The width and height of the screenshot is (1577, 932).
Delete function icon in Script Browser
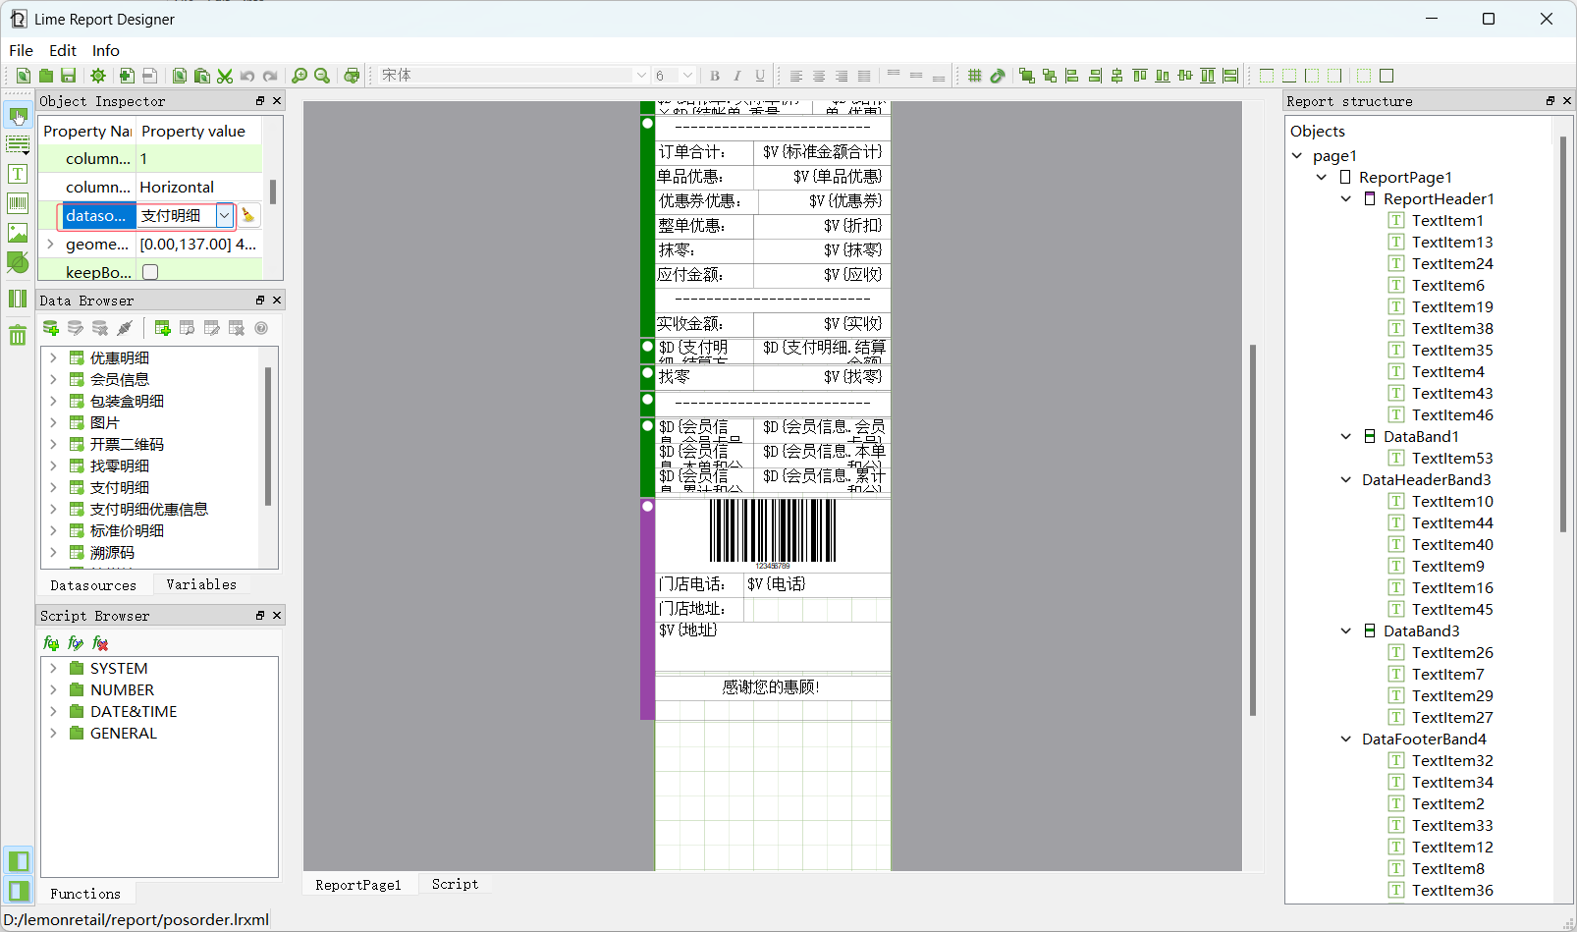[100, 643]
